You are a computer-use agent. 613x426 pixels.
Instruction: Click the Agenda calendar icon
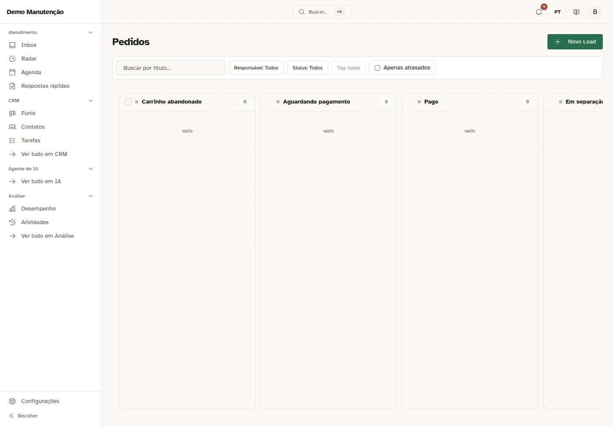tap(12, 72)
